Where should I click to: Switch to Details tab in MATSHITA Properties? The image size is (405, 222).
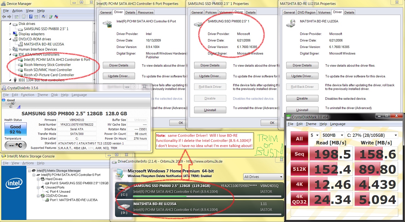tap(349, 12)
